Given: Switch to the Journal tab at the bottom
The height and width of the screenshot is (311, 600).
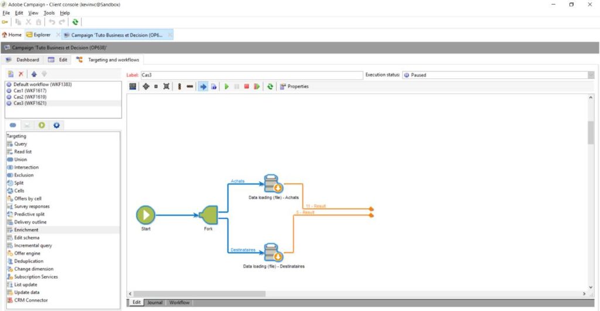Looking at the screenshot, I should coord(155,302).
